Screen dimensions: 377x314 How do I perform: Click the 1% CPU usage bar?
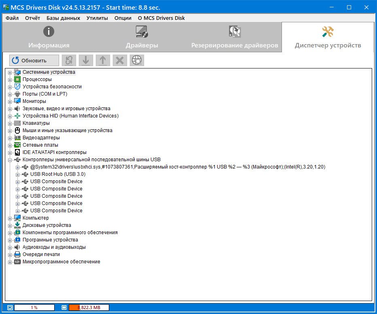point(34,308)
